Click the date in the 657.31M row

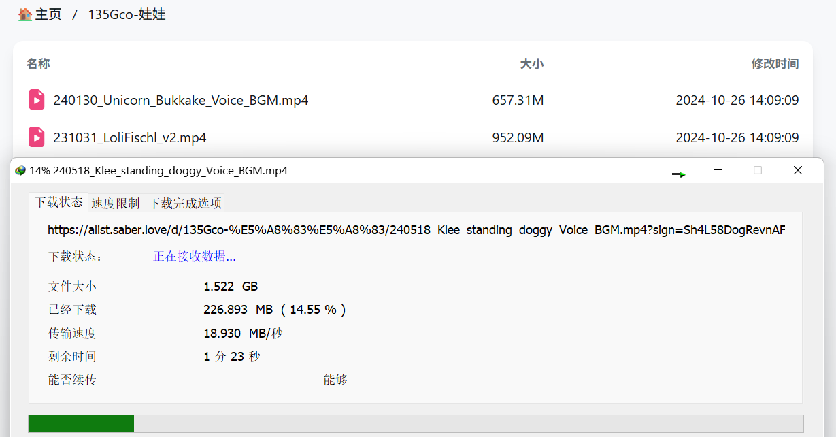coord(737,100)
